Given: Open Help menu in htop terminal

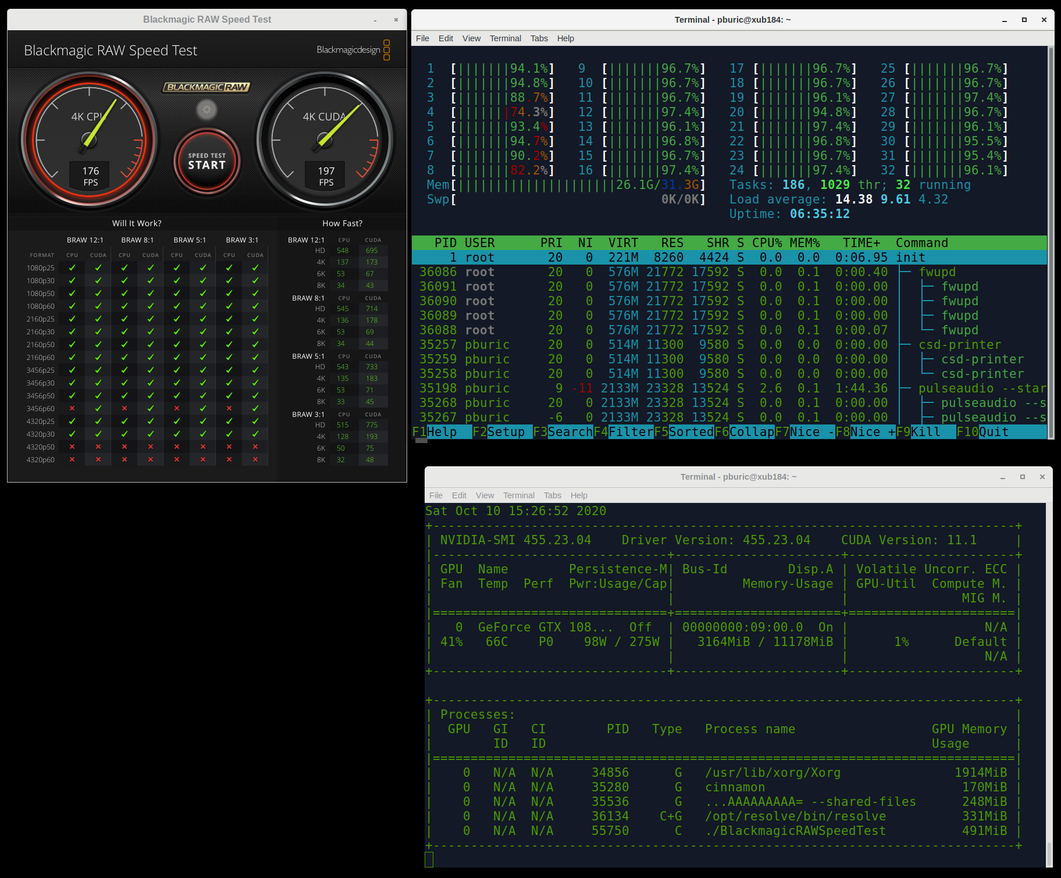Looking at the screenshot, I should pos(565,38).
